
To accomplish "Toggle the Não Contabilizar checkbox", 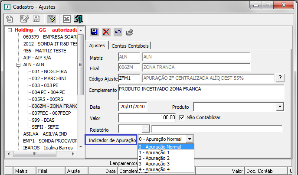I will point(182,117).
